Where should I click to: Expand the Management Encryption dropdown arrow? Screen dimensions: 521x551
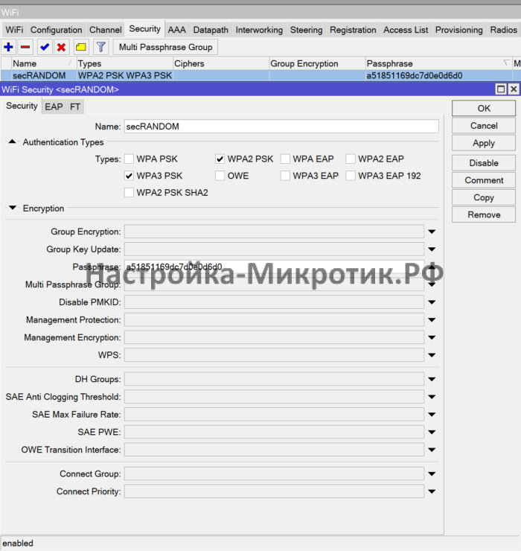click(432, 337)
